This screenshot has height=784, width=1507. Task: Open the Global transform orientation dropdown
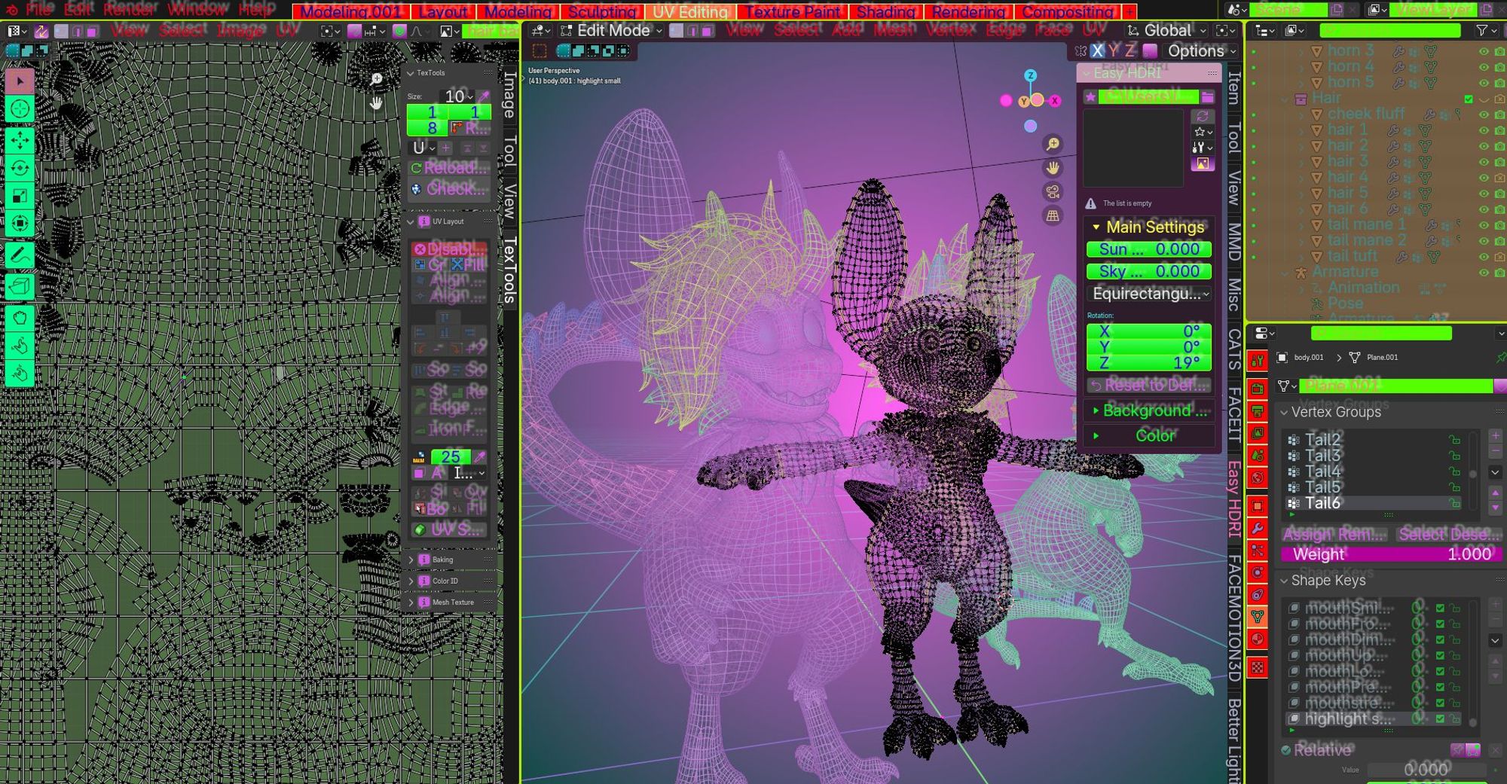pos(1166,30)
